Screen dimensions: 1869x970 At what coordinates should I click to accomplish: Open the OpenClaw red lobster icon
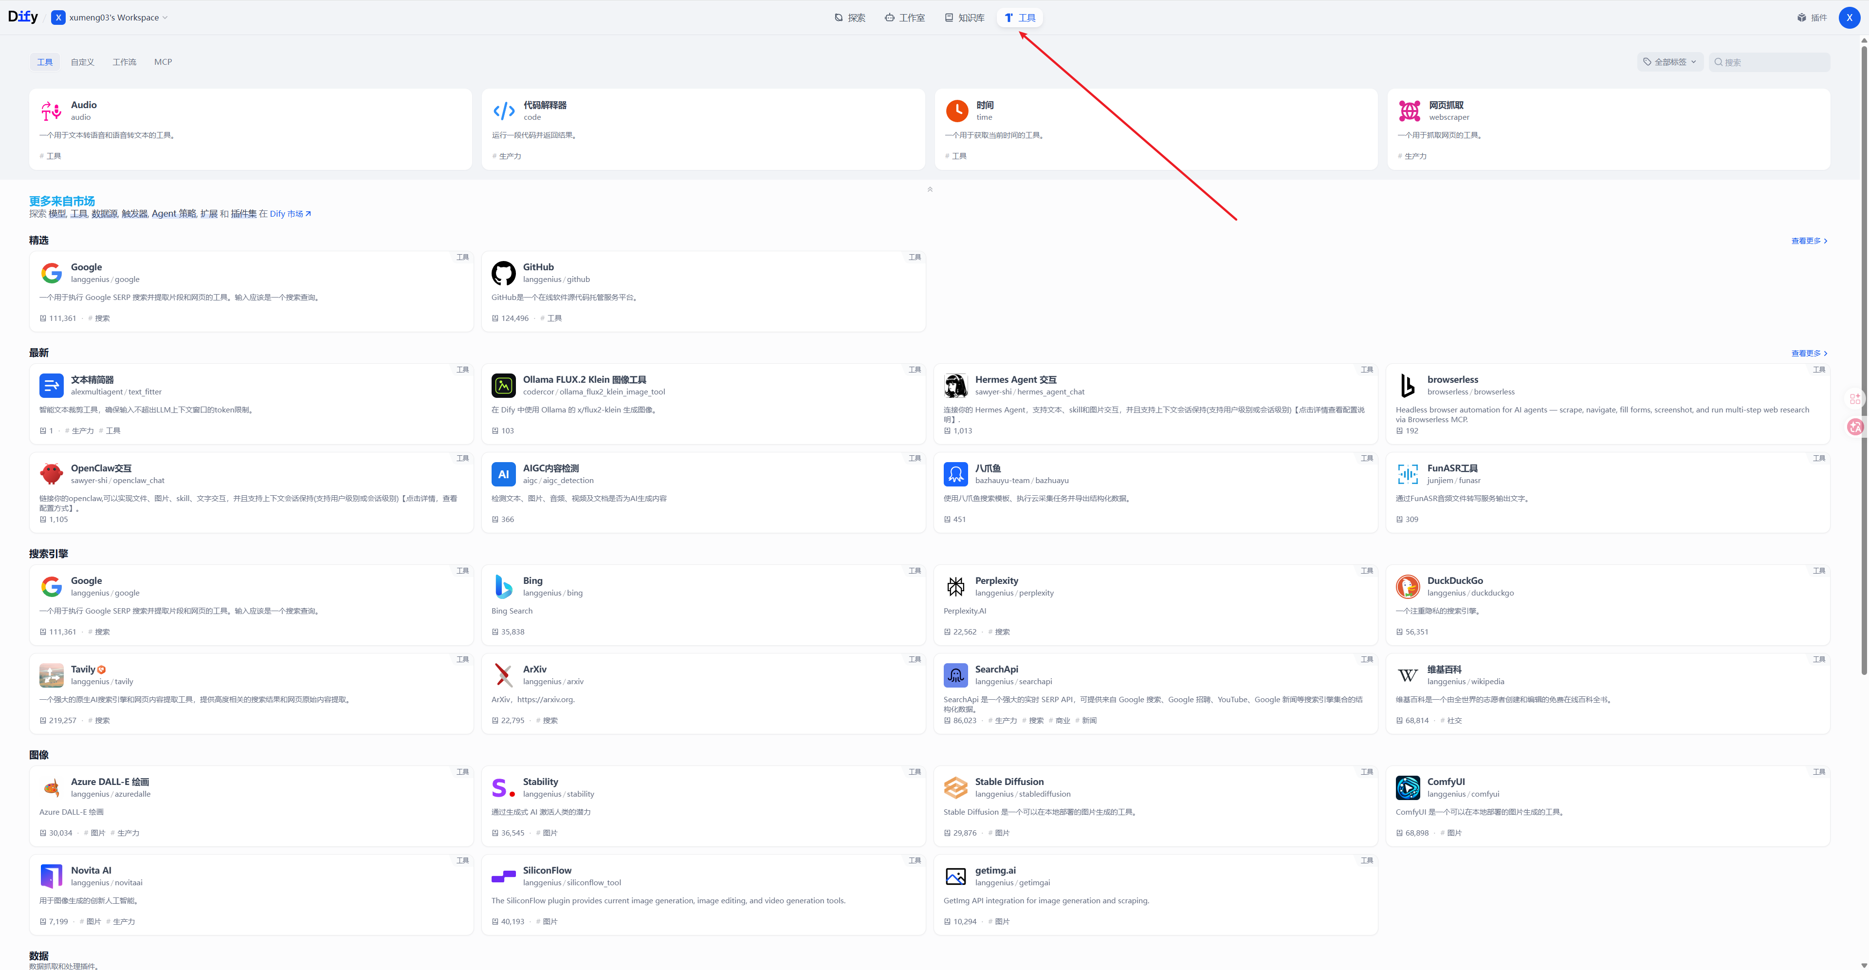[52, 474]
